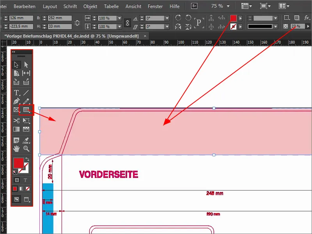This screenshot has width=312, height=234.
Task: Select the Line tool
Action: pyautogui.click(x=26, y=92)
